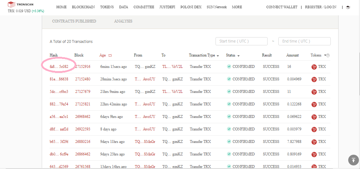The height and width of the screenshot is (169, 360).
Task: Open the TOKENS menu
Action: tap(107, 7)
